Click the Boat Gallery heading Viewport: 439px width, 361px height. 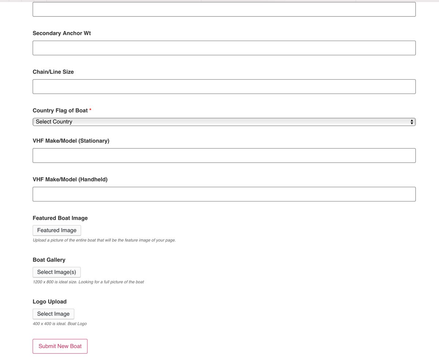(x=49, y=260)
